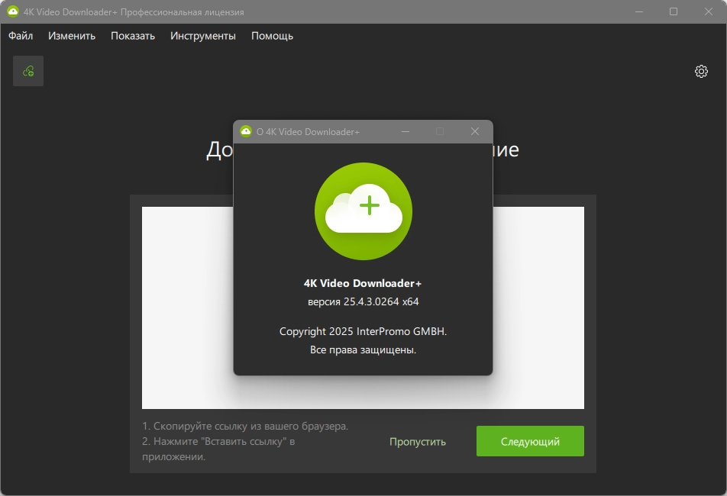Click main window title "Профессиональная лицензия"
This screenshot has width=727, height=496.
(183, 12)
